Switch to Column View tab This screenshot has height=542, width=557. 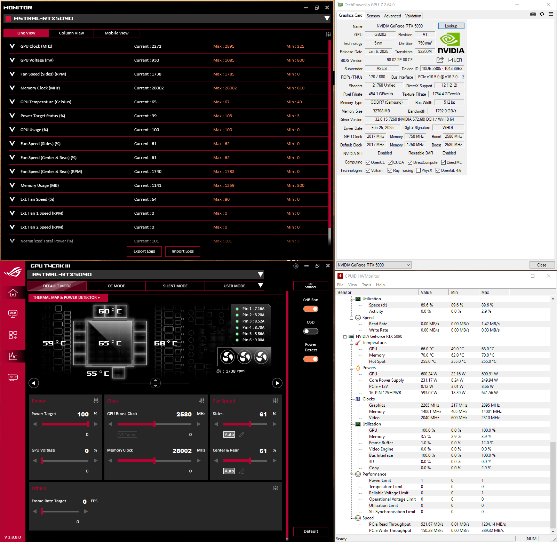coord(71,33)
